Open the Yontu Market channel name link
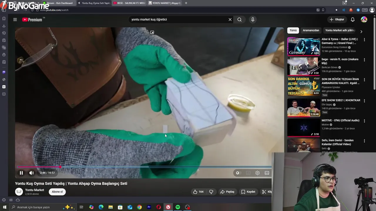This screenshot has width=376, height=211. click(35, 190)
